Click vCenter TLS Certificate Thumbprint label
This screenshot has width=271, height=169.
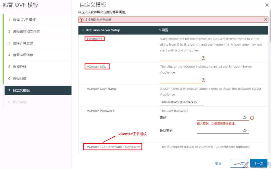114,147
